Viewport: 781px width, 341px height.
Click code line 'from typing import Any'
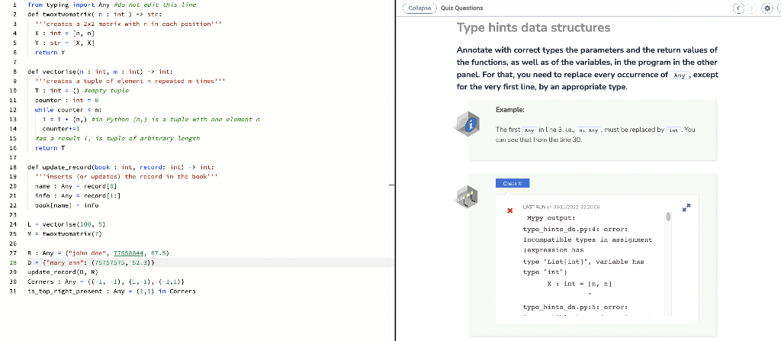click(x=111, y=5)
